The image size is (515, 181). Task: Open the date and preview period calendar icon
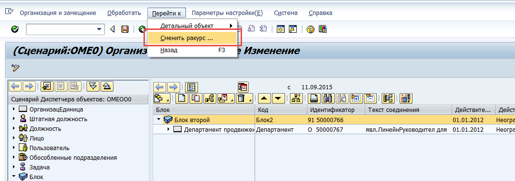click(x=243, y=87)
